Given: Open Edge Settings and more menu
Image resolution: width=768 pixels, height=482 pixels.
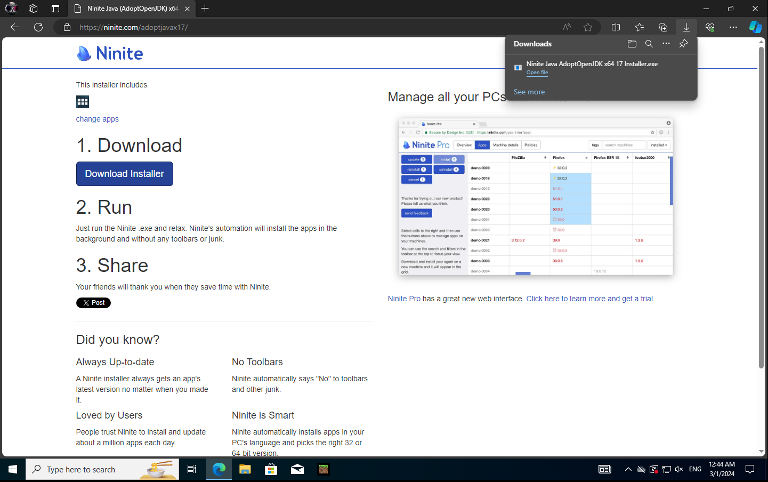Looking at the screenshot, I should click(x=733, y=27).
